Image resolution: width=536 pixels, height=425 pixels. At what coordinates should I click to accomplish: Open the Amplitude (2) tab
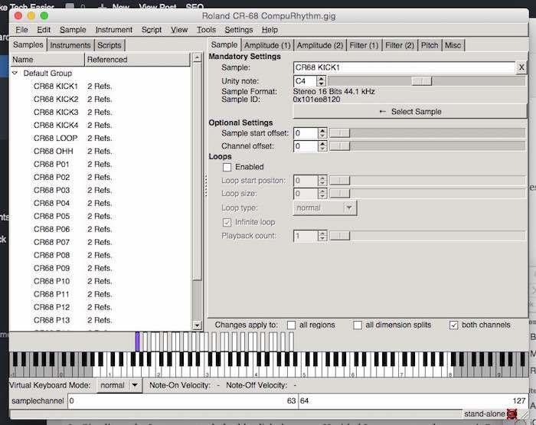pos(320,45)
